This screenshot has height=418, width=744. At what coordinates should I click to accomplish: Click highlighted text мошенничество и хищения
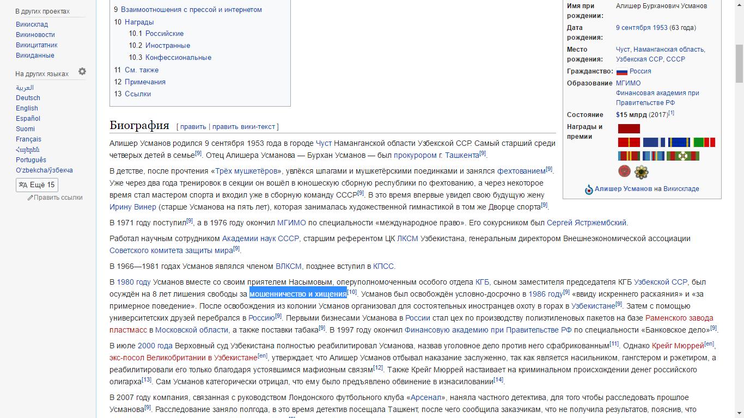coord(298,294)
